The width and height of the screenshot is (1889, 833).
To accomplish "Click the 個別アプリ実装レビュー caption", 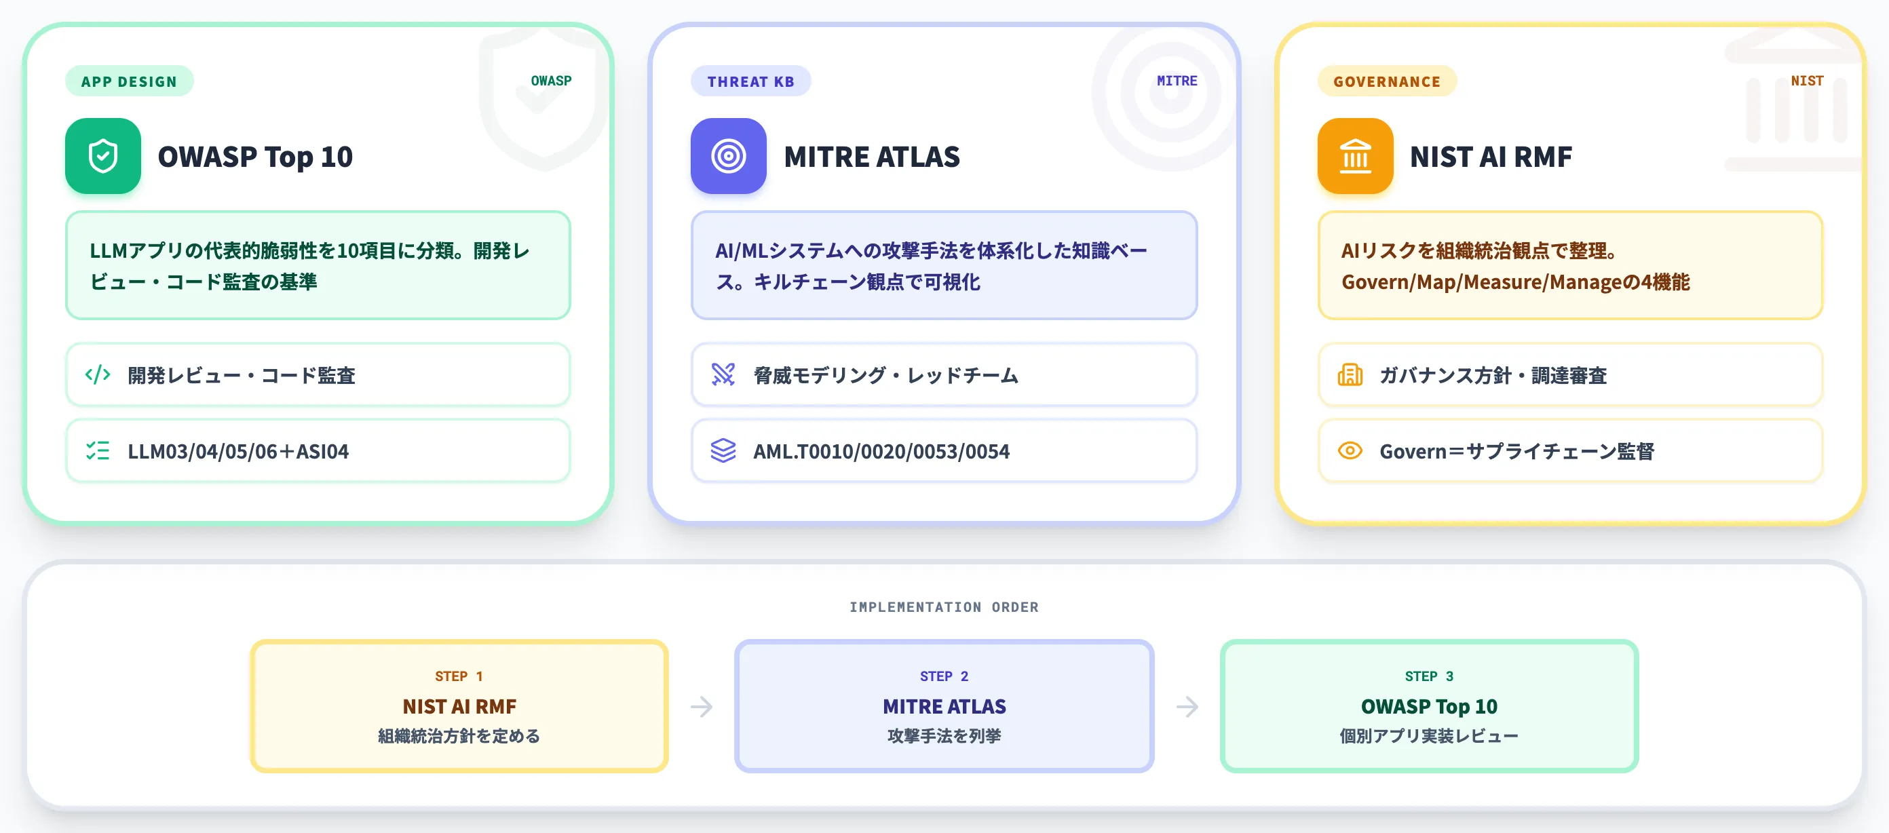I will tap(1429, 735).
